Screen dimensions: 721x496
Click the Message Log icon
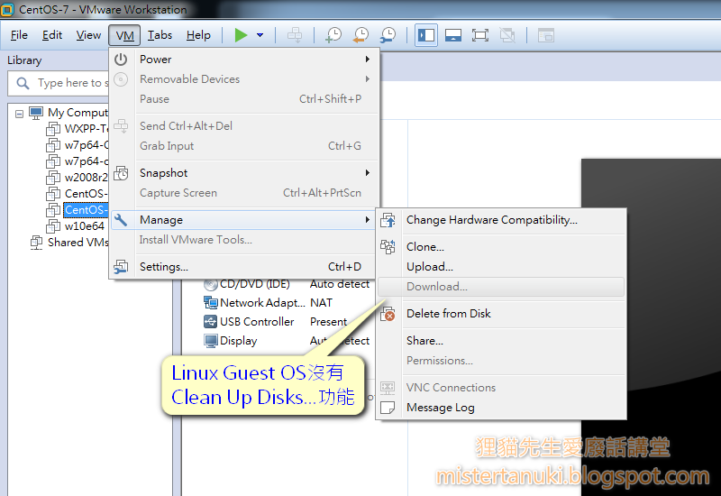388,408
